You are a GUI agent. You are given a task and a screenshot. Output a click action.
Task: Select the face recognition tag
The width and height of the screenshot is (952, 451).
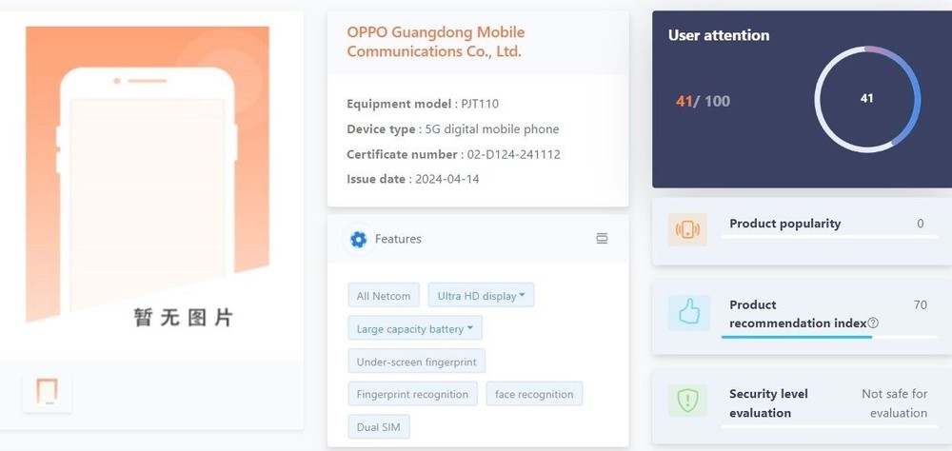point(534,394)
